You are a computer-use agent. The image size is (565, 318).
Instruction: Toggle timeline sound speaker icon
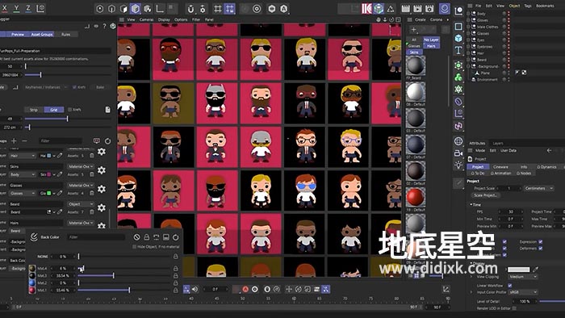click(195, 289)
